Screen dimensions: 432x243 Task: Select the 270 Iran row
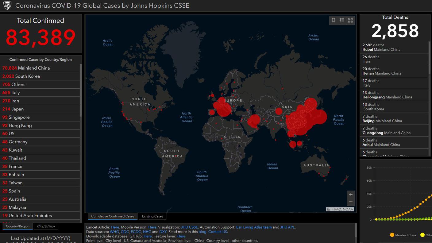click(x=40, y=101)
